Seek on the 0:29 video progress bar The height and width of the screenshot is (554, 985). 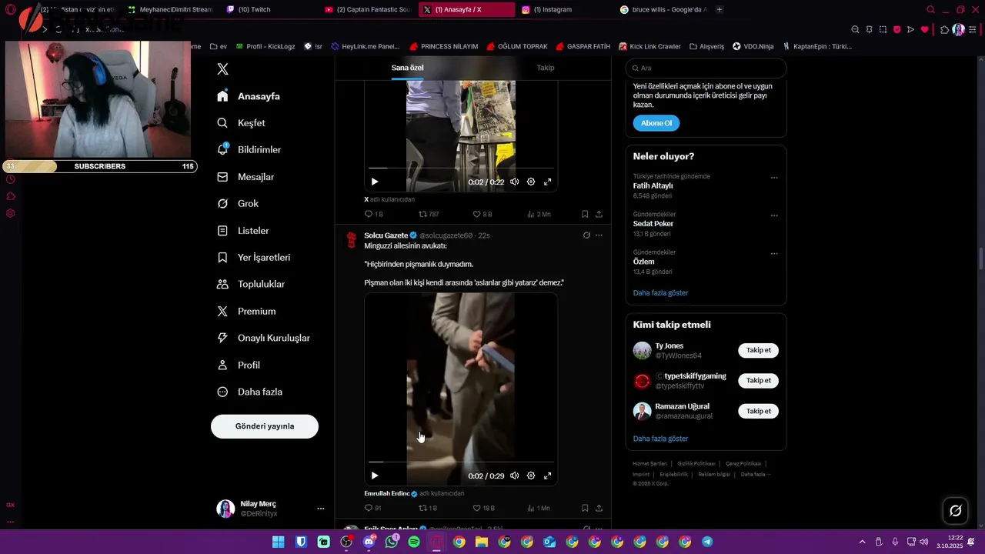tap(461, 462)
